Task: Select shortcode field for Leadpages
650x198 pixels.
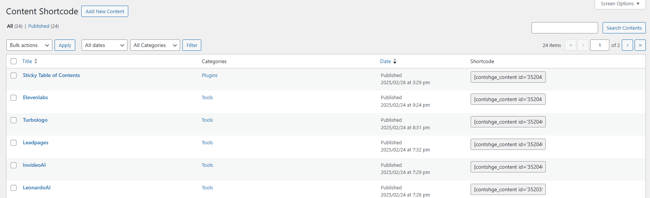Action: 508,144
